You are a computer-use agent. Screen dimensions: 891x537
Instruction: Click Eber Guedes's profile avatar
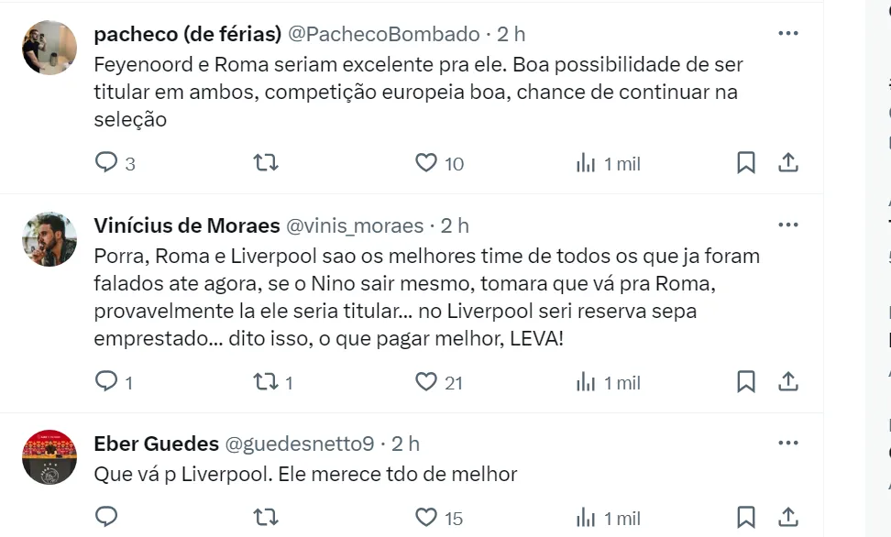(49, 456)
